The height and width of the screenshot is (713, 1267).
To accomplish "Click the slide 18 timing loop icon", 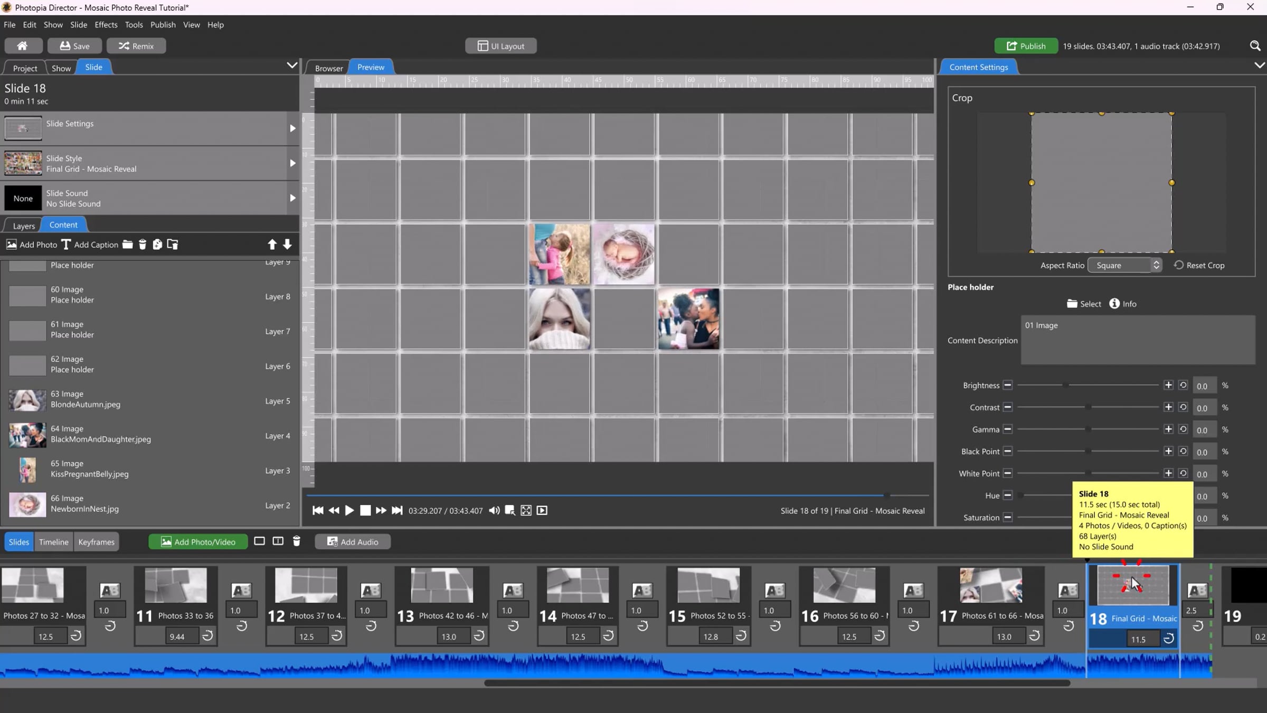I will [1169, 639].
